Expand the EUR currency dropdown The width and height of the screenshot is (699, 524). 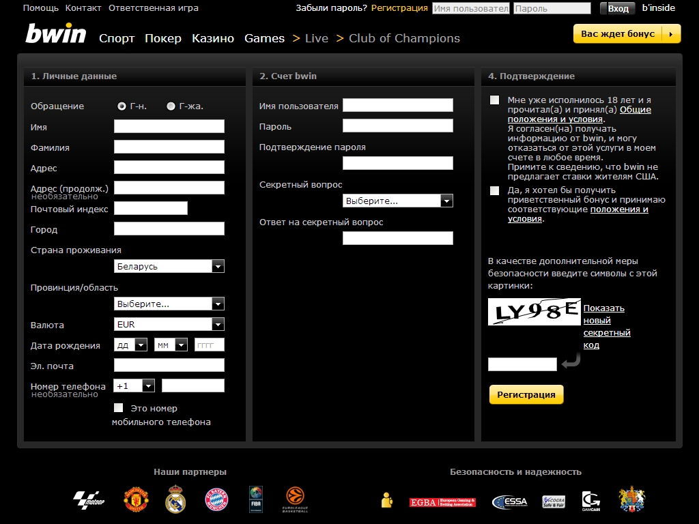pyautogui.click(x=169, y=325)
